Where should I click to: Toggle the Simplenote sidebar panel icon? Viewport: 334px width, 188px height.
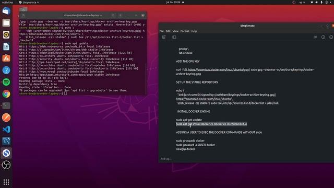[174, 37]
